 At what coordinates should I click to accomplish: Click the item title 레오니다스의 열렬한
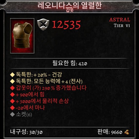(x=69, y=5)
